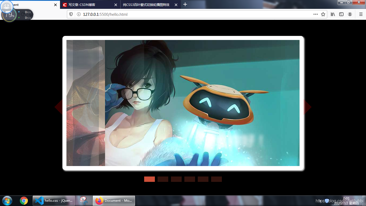
Task: Open the Firefox hamburger menu
Action: [x=361, y=14]
